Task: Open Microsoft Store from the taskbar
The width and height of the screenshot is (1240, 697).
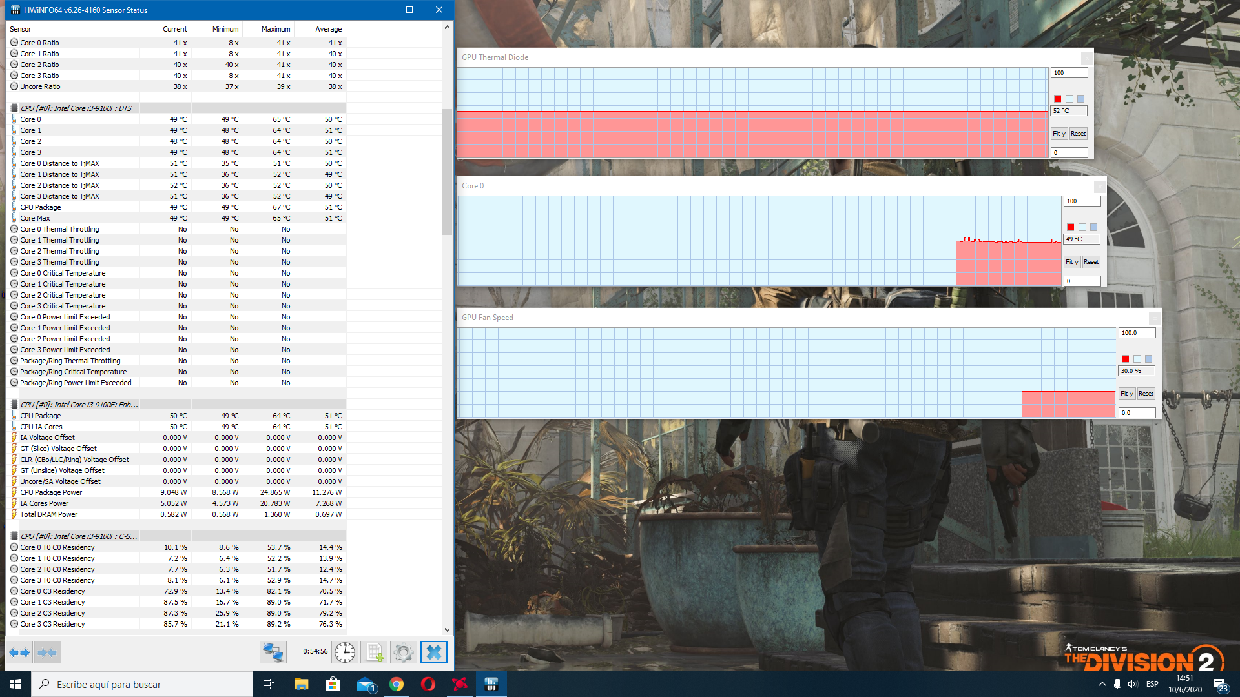Action: [333, 684]
